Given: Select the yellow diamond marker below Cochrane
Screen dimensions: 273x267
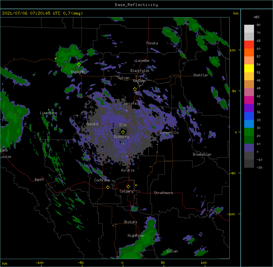Looking at the screenshot, I should pyautogui.click(x=108, y=187).
